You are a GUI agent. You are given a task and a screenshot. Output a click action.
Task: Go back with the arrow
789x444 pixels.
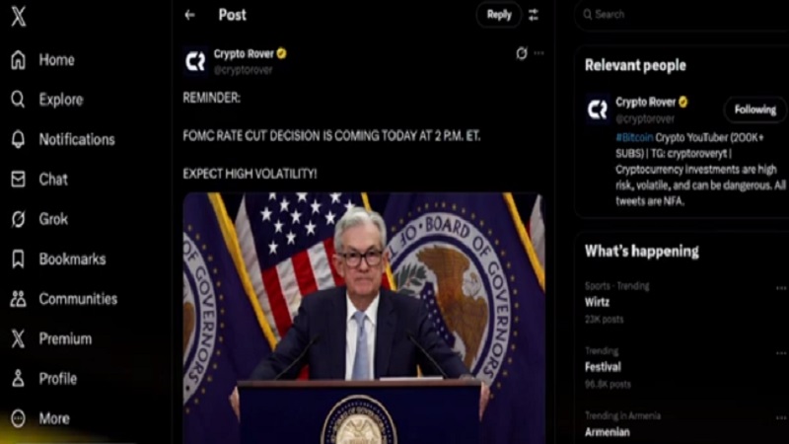[x=189, y=15]
